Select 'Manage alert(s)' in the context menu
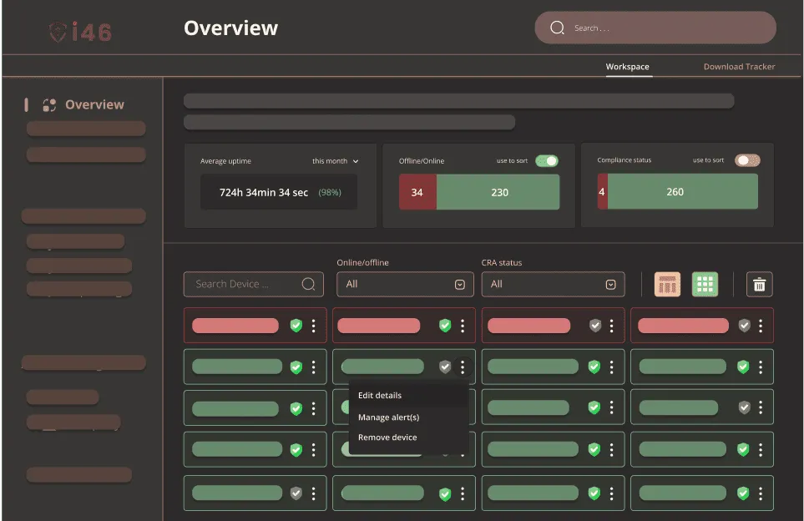 388,417
